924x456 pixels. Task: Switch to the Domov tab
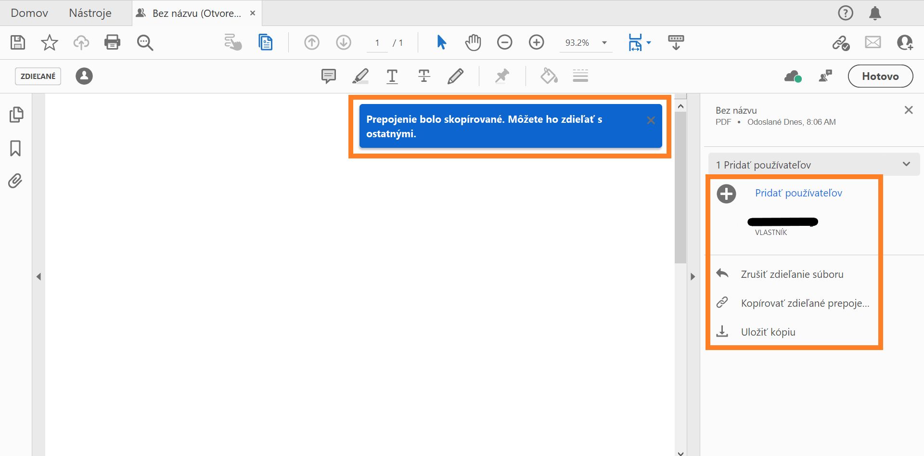coord(29,13)
